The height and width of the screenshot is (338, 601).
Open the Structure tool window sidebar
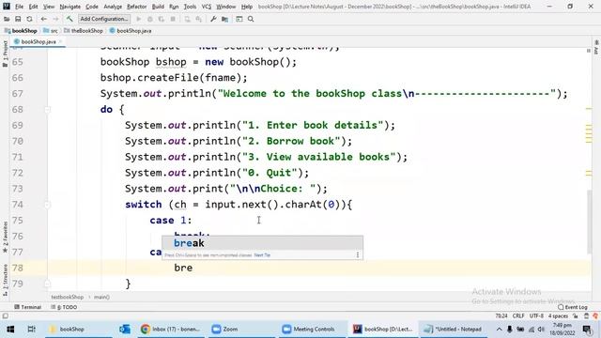[5, 280]
